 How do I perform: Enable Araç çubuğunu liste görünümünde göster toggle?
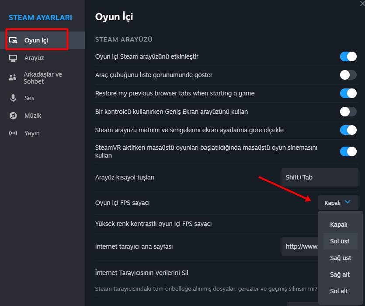pyautogui.click(x=348, y=75)
